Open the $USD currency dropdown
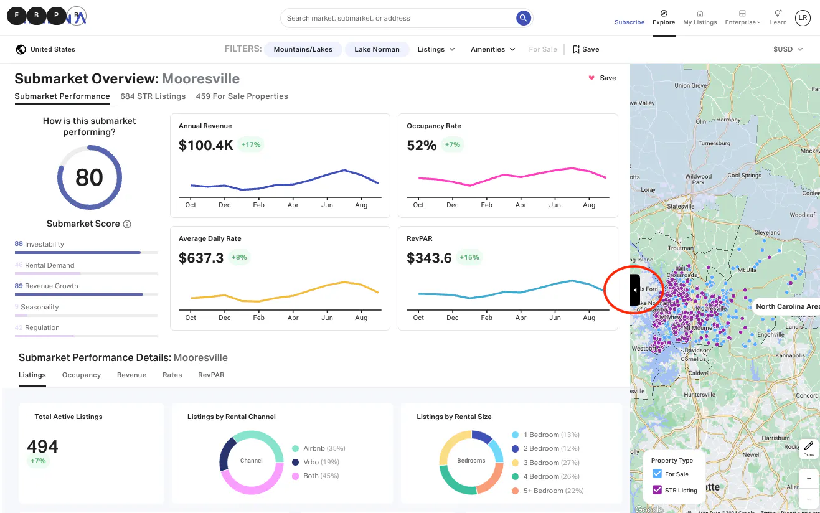The height and width of the screenshot is (513, 820). click(x=788, y=49)
